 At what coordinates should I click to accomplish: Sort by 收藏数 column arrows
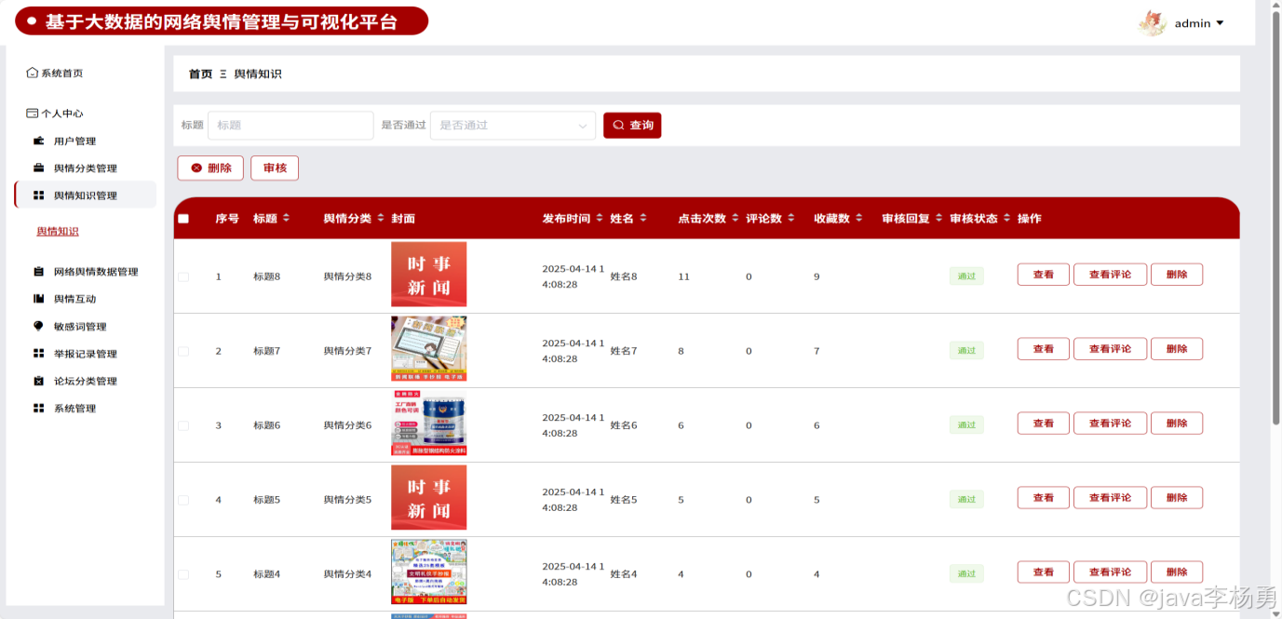859,218
